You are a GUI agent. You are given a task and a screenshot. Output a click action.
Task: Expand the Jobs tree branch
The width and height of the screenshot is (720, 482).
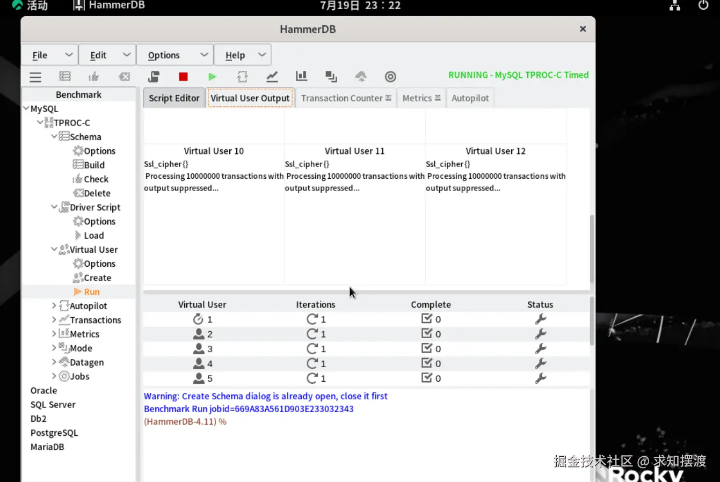pyautogui.click(x=54, y=376)
